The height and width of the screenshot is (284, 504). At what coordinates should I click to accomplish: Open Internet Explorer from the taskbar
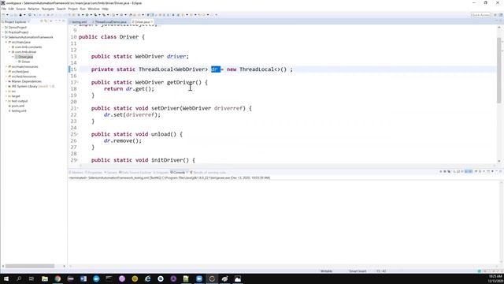pos(147,278)
